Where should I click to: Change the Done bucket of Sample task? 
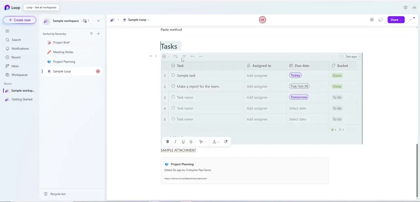coord(337,76)
